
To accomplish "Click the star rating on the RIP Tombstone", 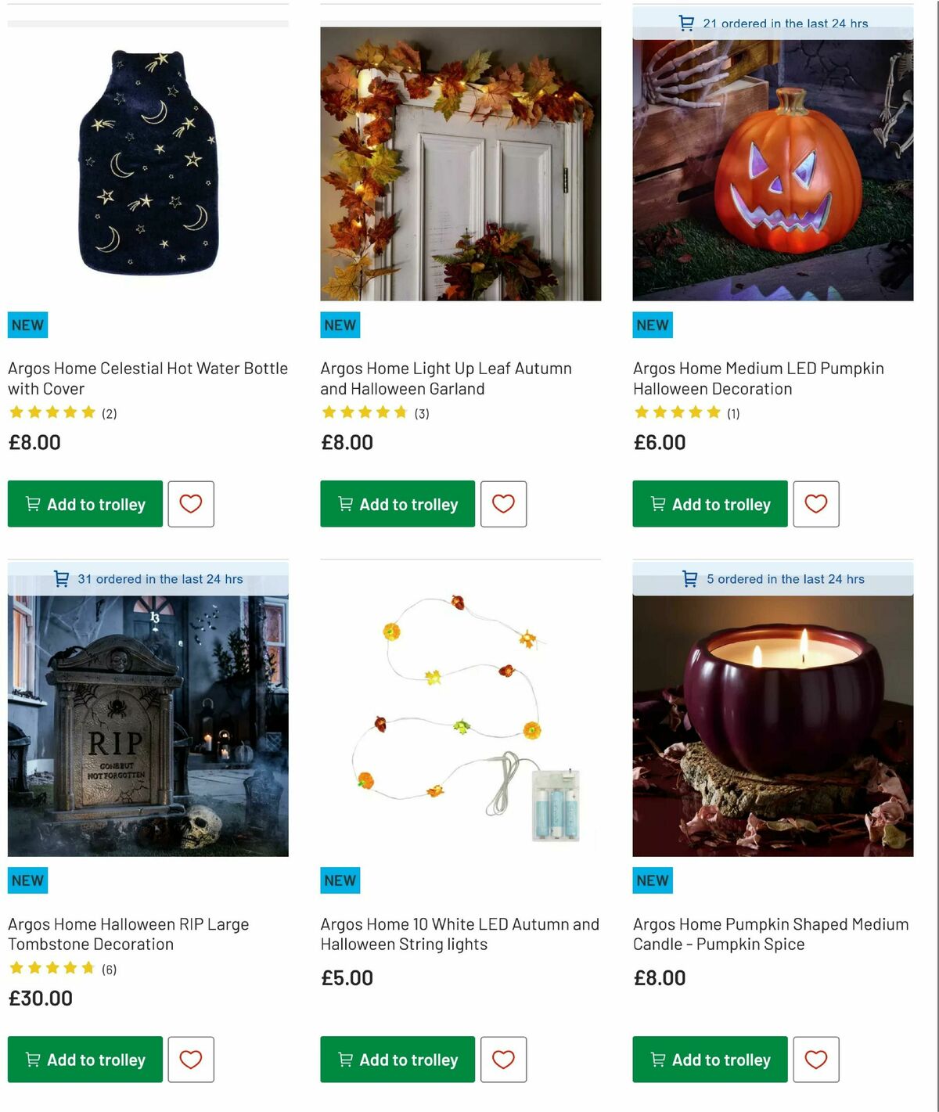I will pyautogui.click(x=52, y=967).
